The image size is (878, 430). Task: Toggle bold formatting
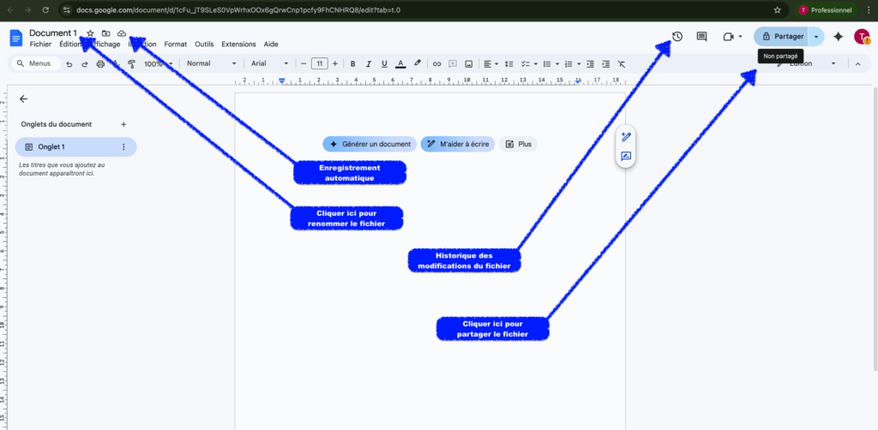(352, 63)
